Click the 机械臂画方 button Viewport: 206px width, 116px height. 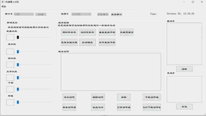tap(127, 32)
